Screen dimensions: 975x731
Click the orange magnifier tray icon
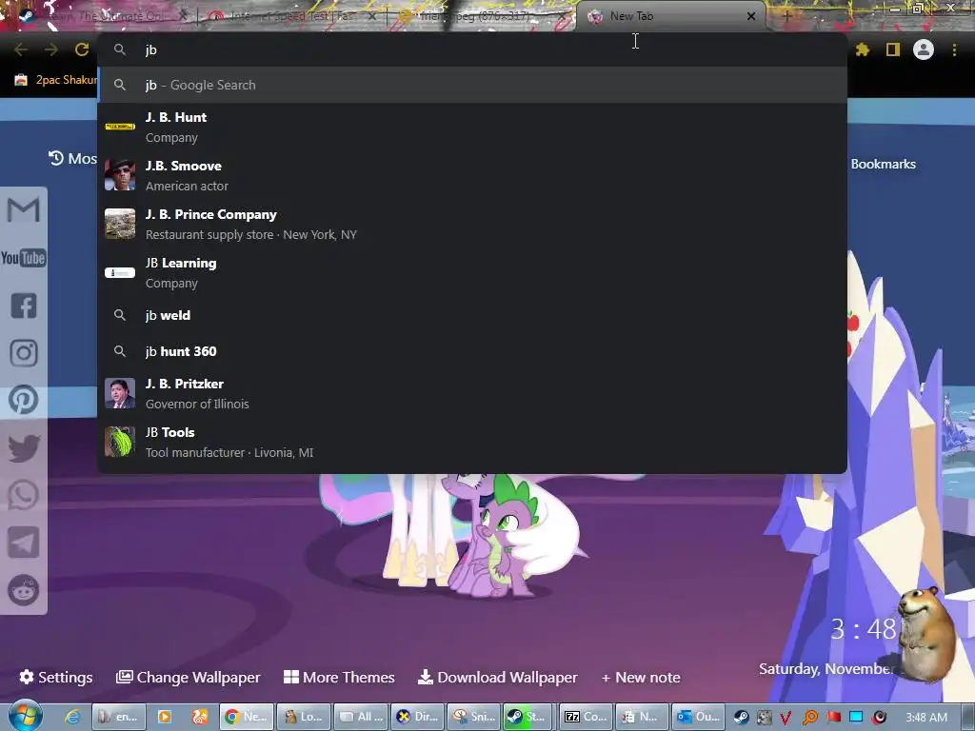tap(809, 718)
